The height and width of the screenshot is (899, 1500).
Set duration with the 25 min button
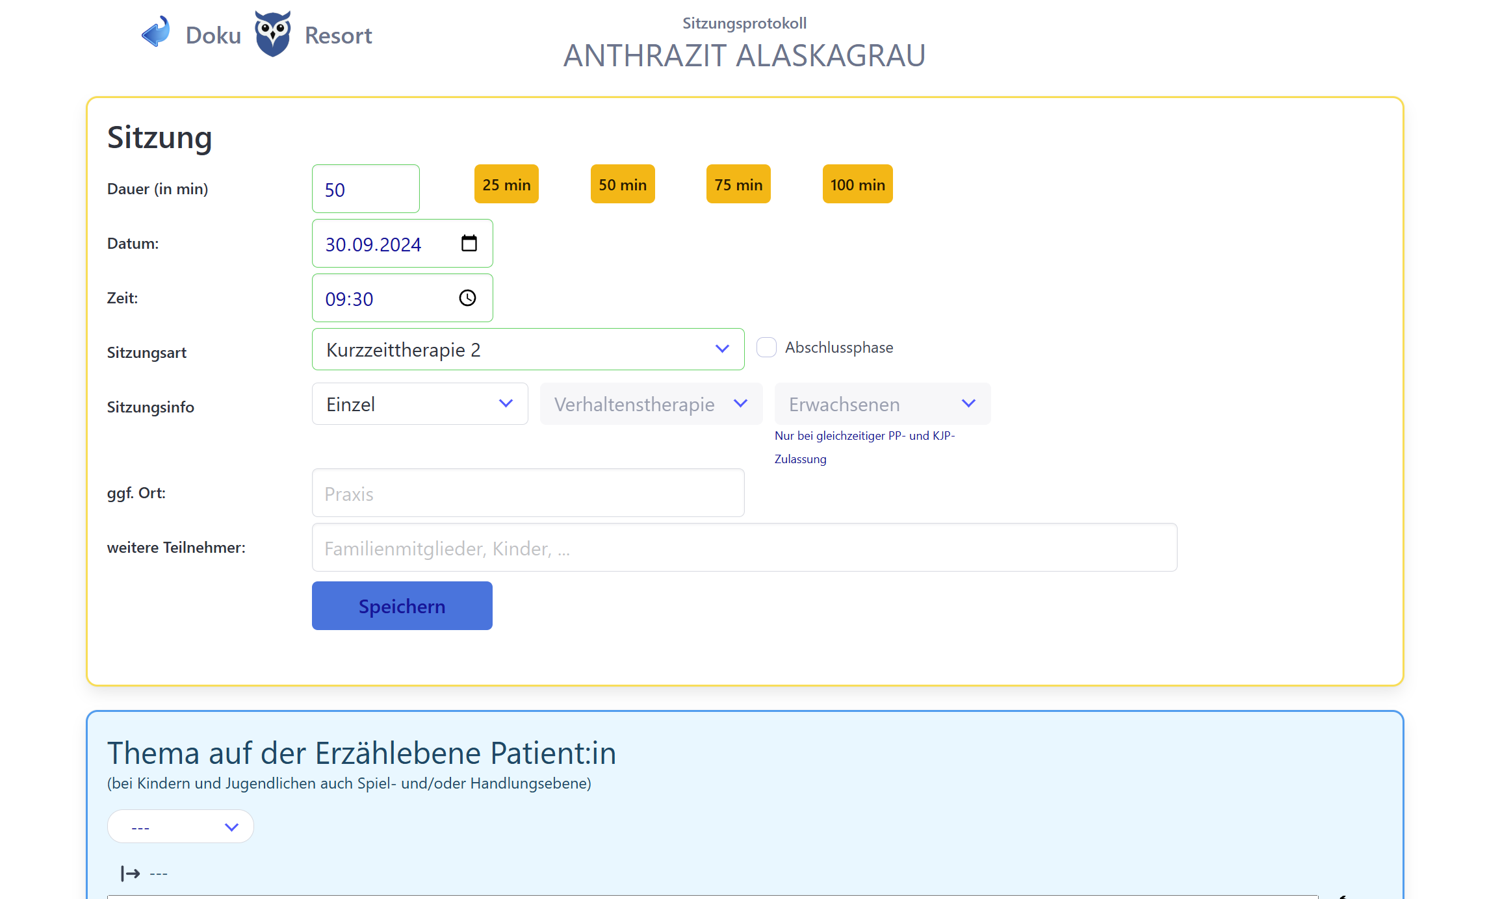click(506, 184)
